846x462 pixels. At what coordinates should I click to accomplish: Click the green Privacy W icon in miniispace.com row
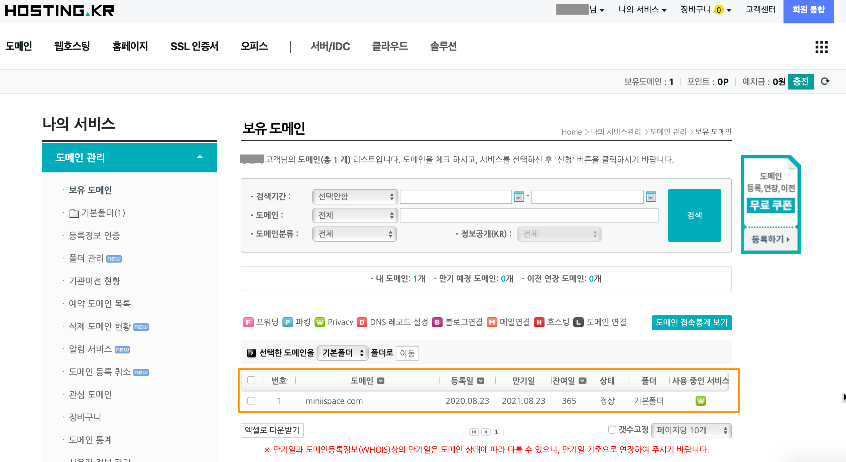(701, 401)
